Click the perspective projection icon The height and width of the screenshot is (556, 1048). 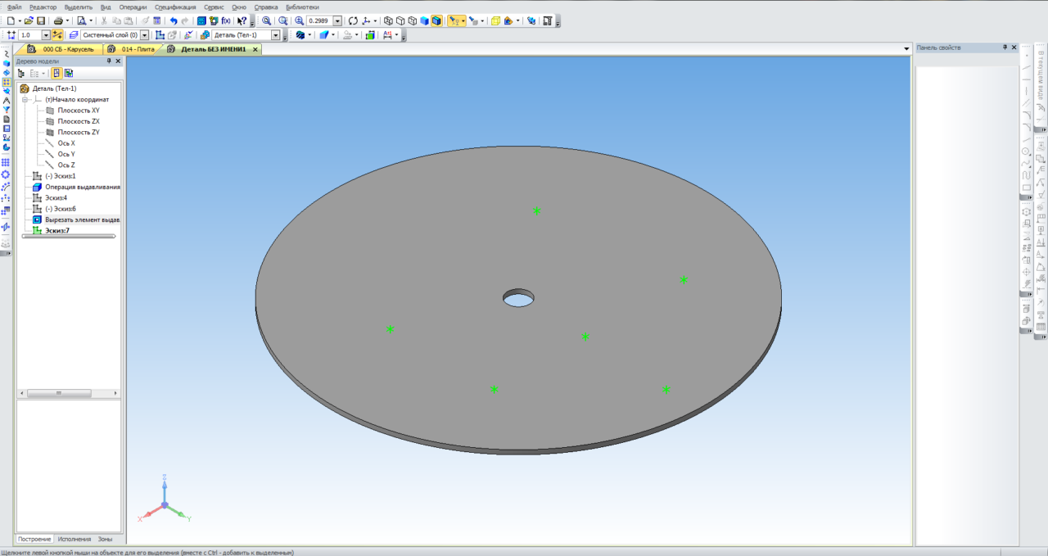click(x=495, y=20)
